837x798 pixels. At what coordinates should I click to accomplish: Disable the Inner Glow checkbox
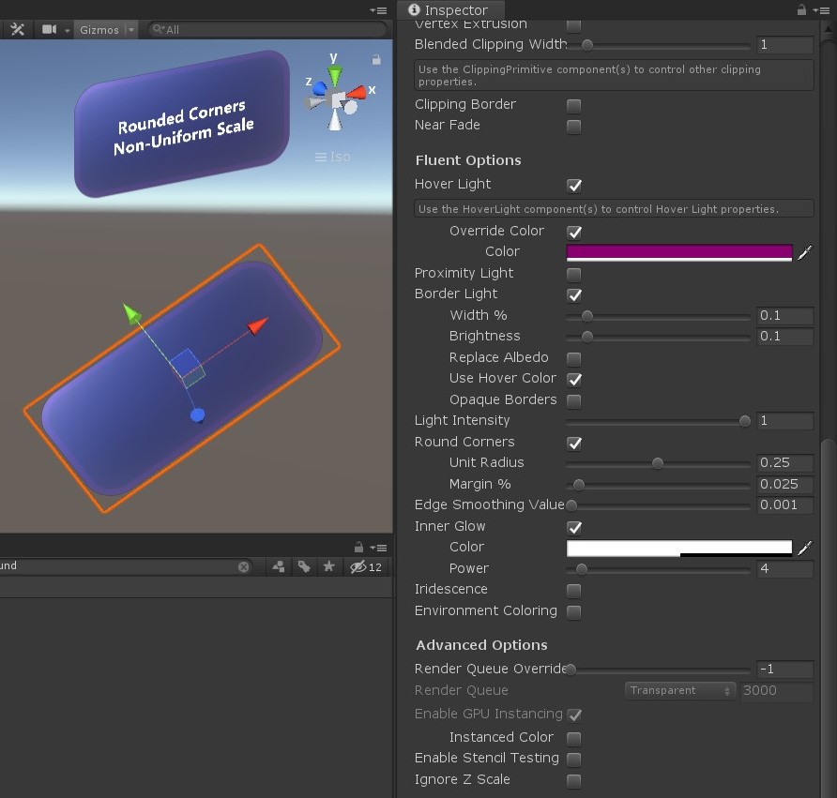pos(574,528)
